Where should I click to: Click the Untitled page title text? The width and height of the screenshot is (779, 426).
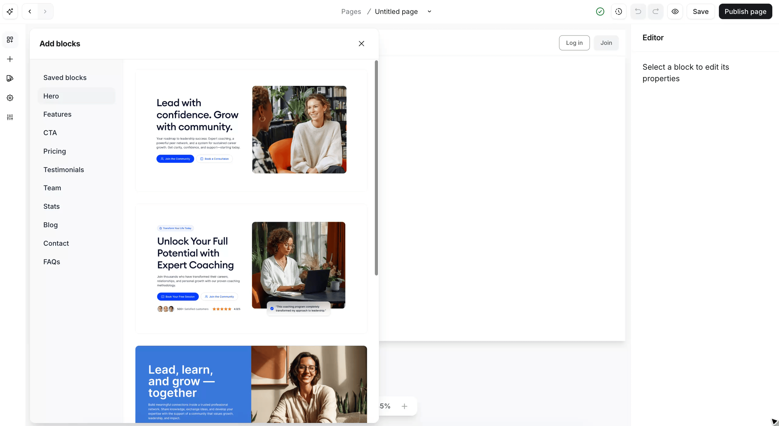(x=396, y=12)
